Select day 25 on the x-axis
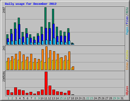The width and height of the screenshot is (130, 101). (x=99, y=98)
